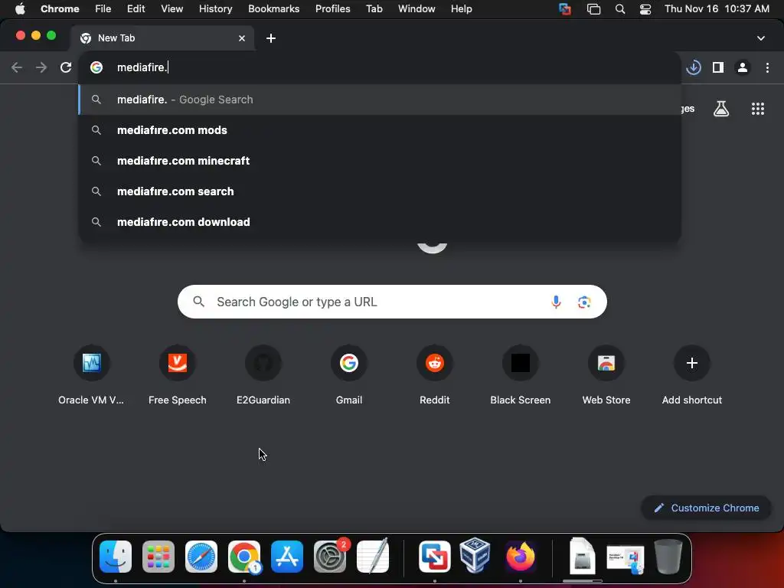Viewport: 784px width, 588px height.
Task: Open Chrome's three-dot menu
Action: click(767, 67)
